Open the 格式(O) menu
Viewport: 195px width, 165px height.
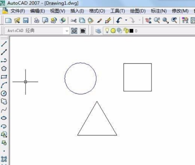click(97, 11)
